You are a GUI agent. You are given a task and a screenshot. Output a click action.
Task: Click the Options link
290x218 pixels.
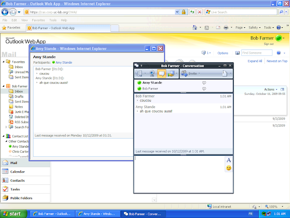click(222, 53)
